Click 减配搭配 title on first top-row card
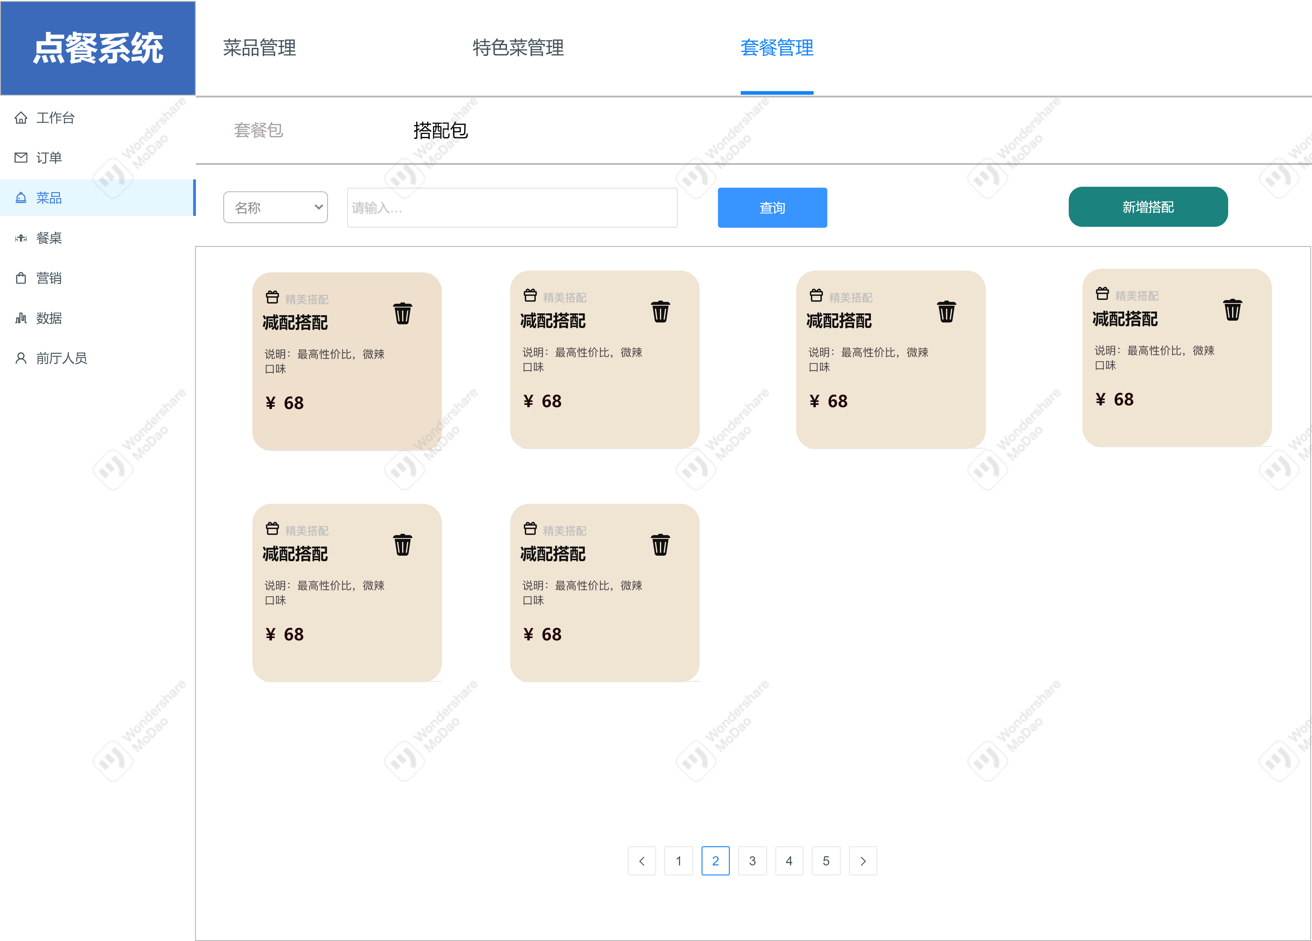1312x941 pixels. [295, 323]
